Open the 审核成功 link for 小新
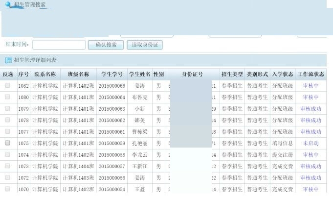 point(311,109)
